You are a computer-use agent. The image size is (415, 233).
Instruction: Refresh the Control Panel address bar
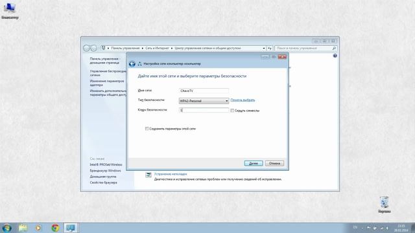pyautogui.click(x=270, y=49)
